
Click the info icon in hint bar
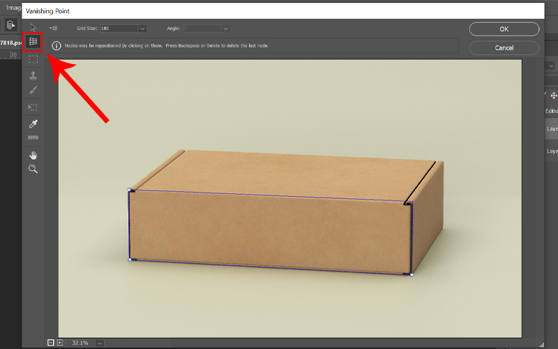[56, 45]
